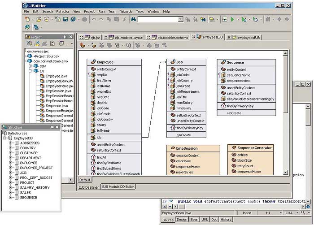Select the UML tab in back window
Image resolution: width=314 pixels, height=225 pixels.
205,220
